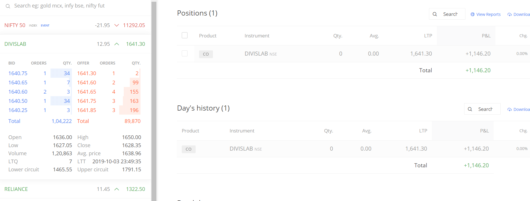
Task: Click the watchlist vertical scrollbar
Action: (154, 101)
